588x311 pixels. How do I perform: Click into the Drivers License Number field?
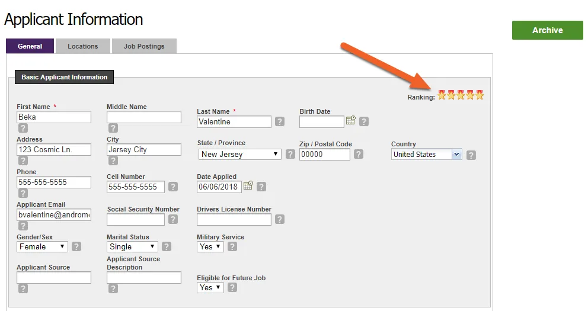coord(234,220)
